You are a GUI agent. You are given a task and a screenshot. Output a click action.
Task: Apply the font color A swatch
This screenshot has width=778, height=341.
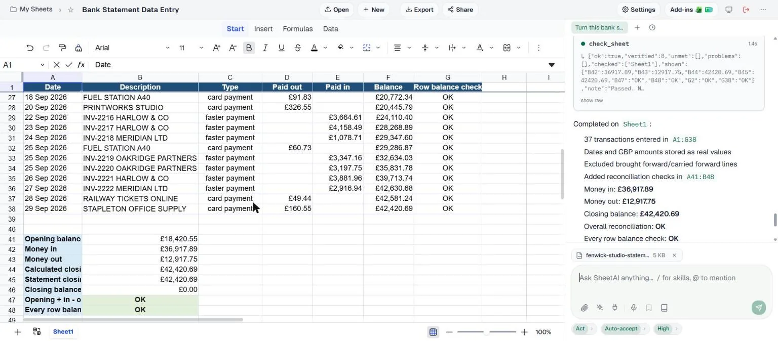tap(314, 48)
